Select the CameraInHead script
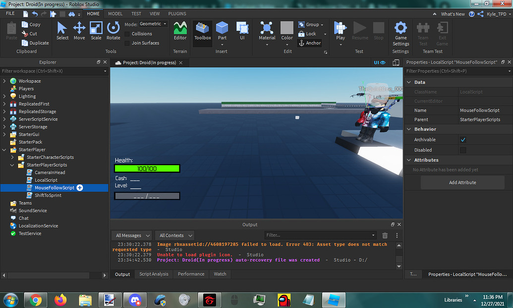513x308 pixels. pos(50,173)
